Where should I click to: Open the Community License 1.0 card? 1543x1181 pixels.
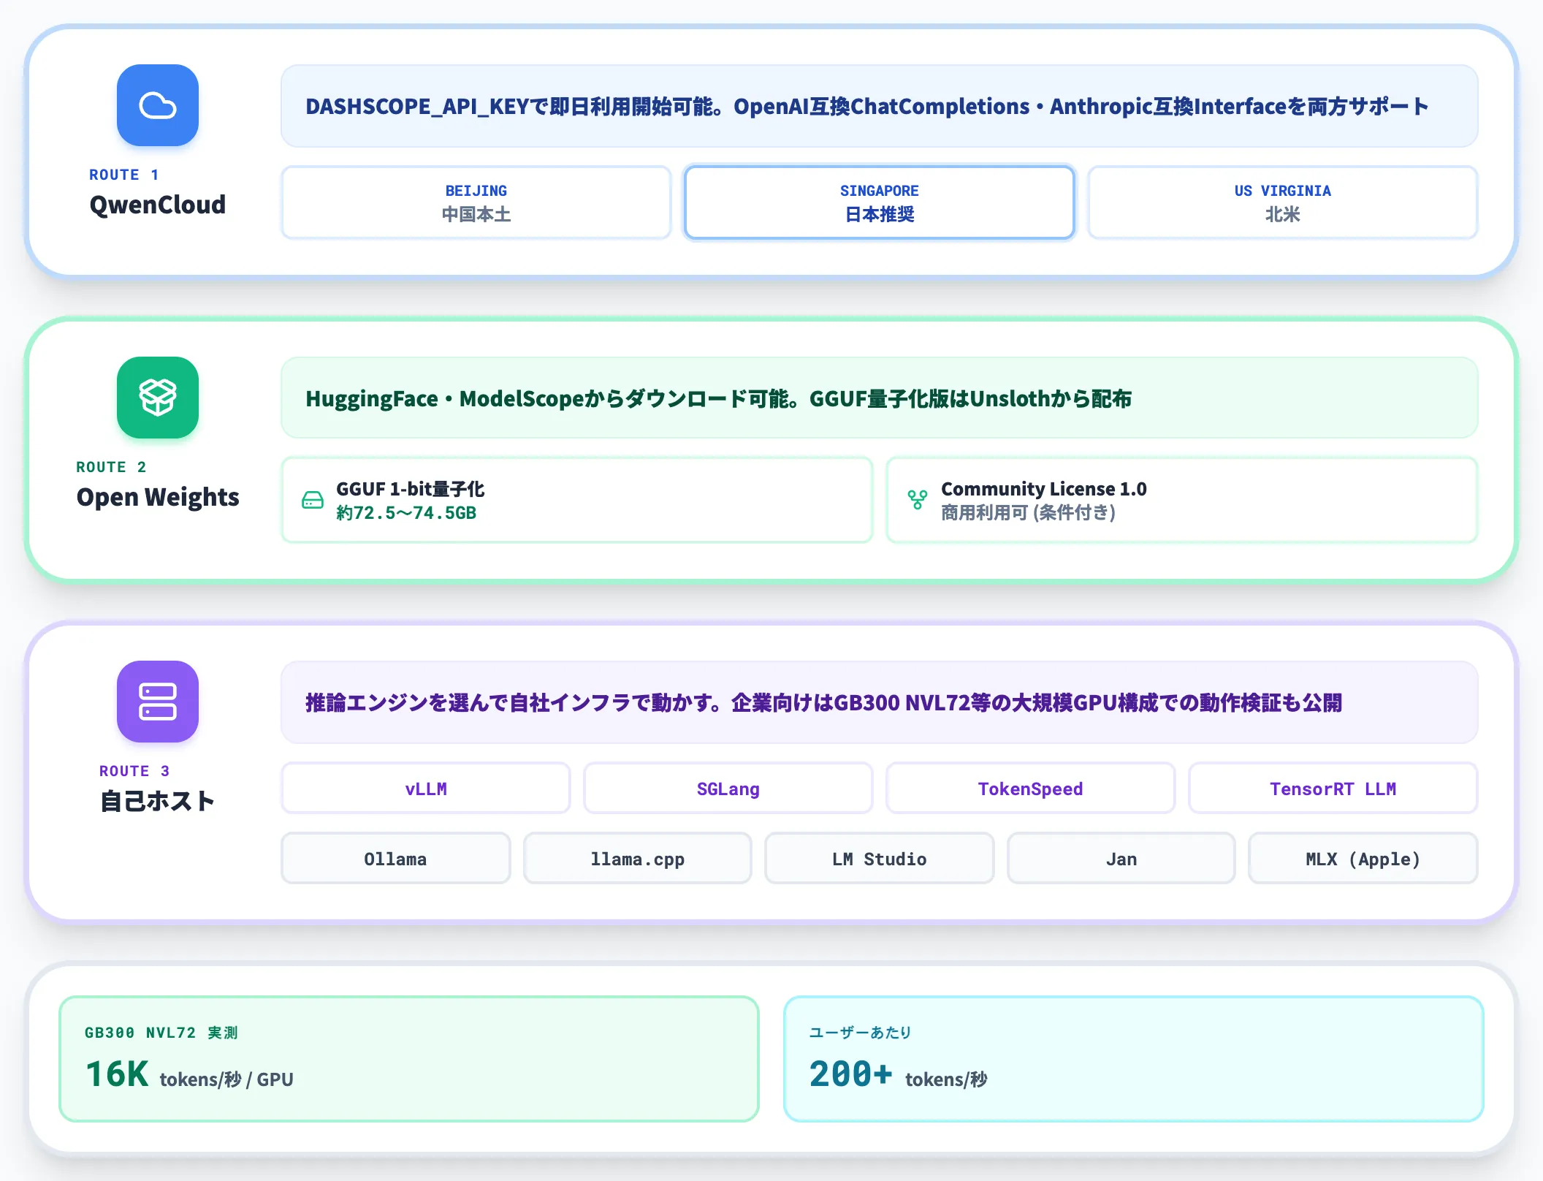click(x=1182, y=500)
